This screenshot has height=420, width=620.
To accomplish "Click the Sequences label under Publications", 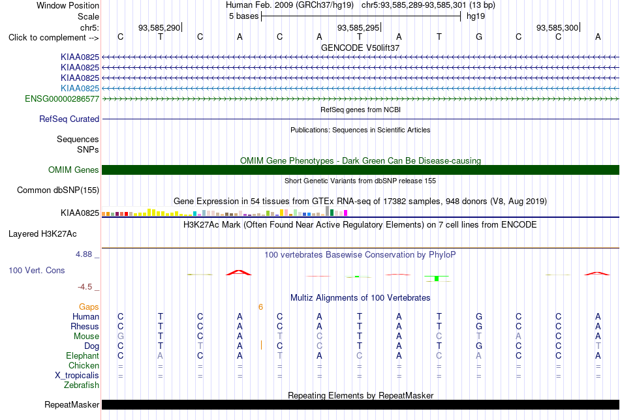I will (x=78, y=139).
